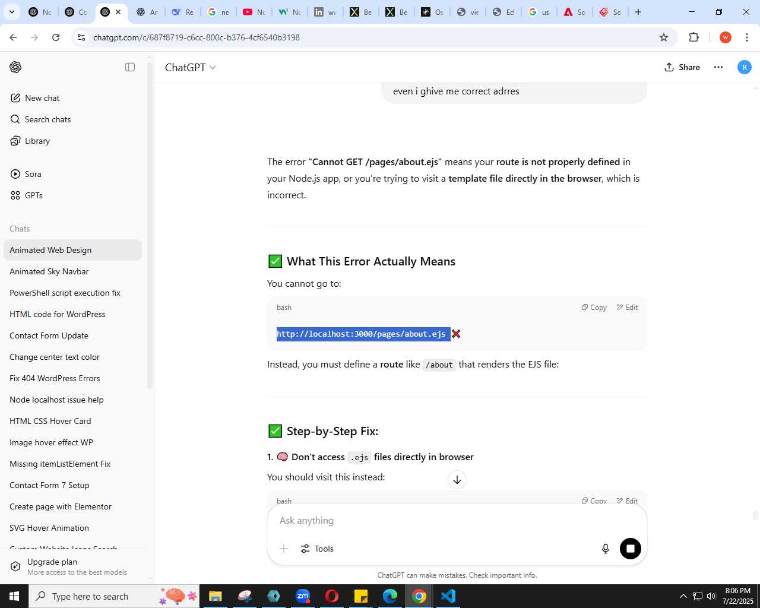Click the scroll-to-bottom arrow button
760x608 pixels.
point(457,480)
